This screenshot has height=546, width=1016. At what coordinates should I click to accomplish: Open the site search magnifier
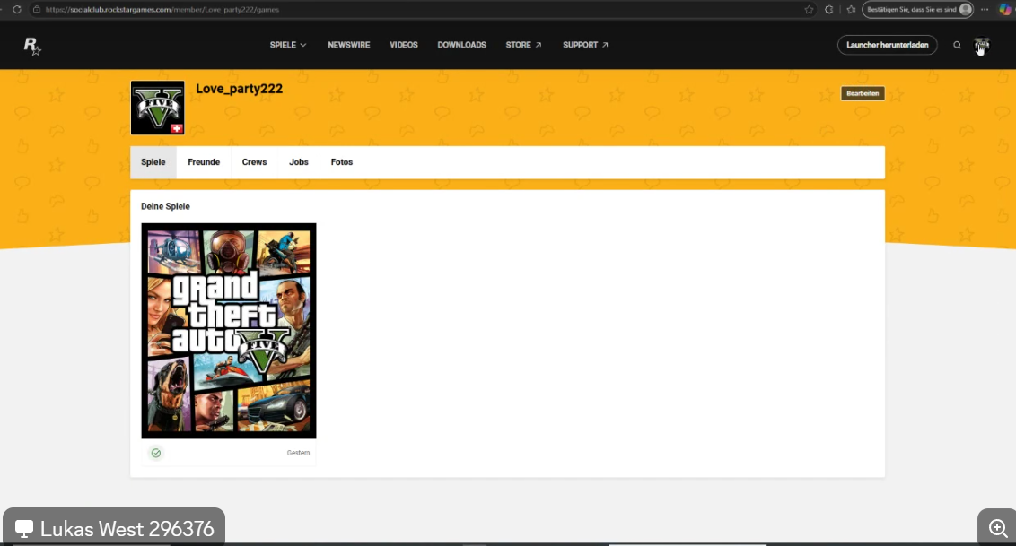coord(957,45)
